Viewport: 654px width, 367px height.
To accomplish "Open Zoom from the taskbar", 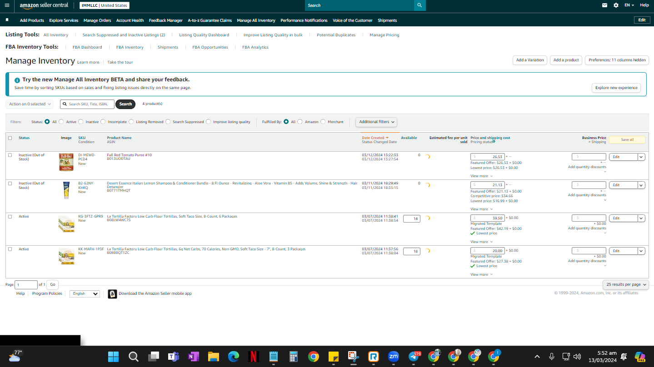I will [394, 357].
